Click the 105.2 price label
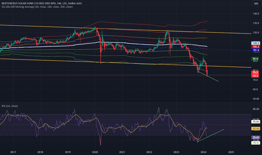 click(x=256, y=43)
